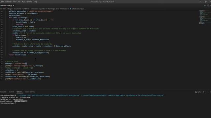This screenshot has height=118, width=211.
Task: Select the Cifrado Cesar.py editor tab
Action: 7,6
